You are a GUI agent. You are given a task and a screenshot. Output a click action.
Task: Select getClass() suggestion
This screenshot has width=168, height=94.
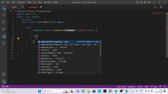pyautogui.click(x=69, y=58)
